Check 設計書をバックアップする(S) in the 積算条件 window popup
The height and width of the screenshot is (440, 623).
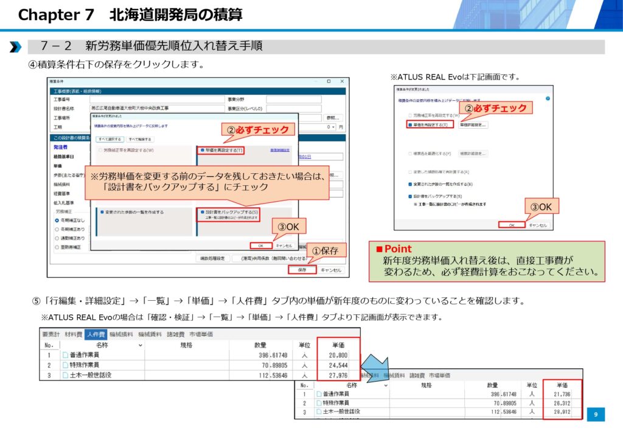tap(201, 212)
